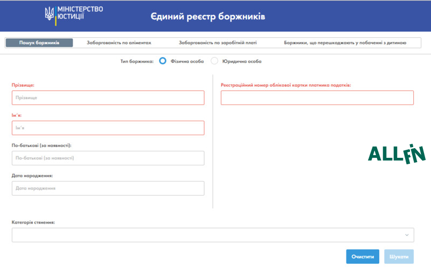Click the Дата народження input field
431x272 pixels.
(108, 188)
